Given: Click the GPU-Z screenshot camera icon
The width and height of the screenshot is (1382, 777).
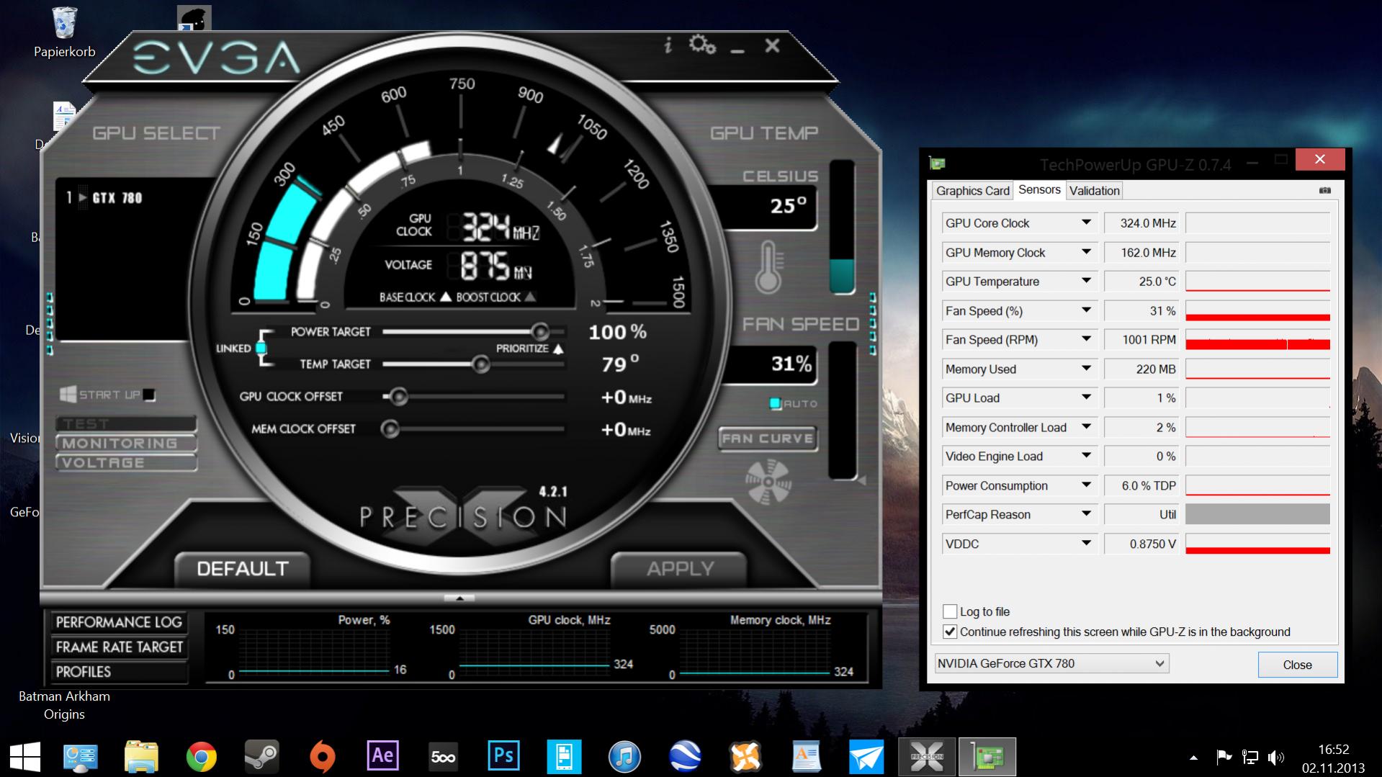Looking at the screenshot, I should click(x=1324, y=191).
